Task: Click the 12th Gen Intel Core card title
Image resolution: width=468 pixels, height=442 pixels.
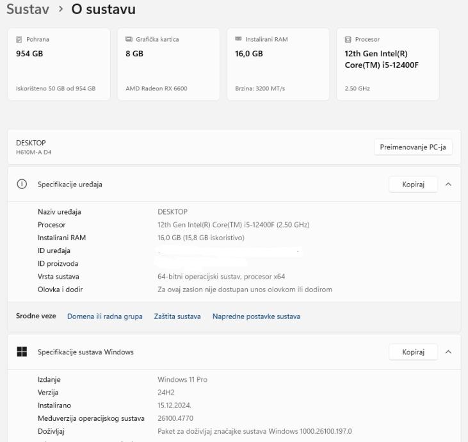Action: coord(381,60)
